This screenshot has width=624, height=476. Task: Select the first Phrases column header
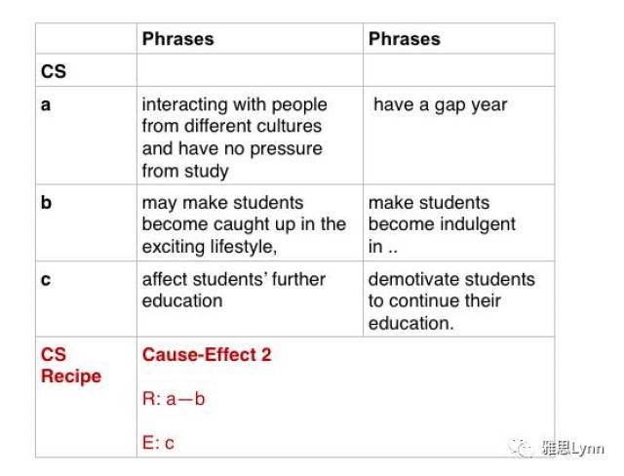[x=177, y=39]
